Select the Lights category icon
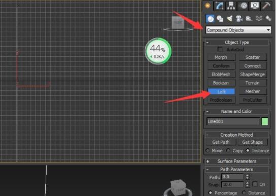The height and width of the screenshot is (196, 276). point(230,18)
